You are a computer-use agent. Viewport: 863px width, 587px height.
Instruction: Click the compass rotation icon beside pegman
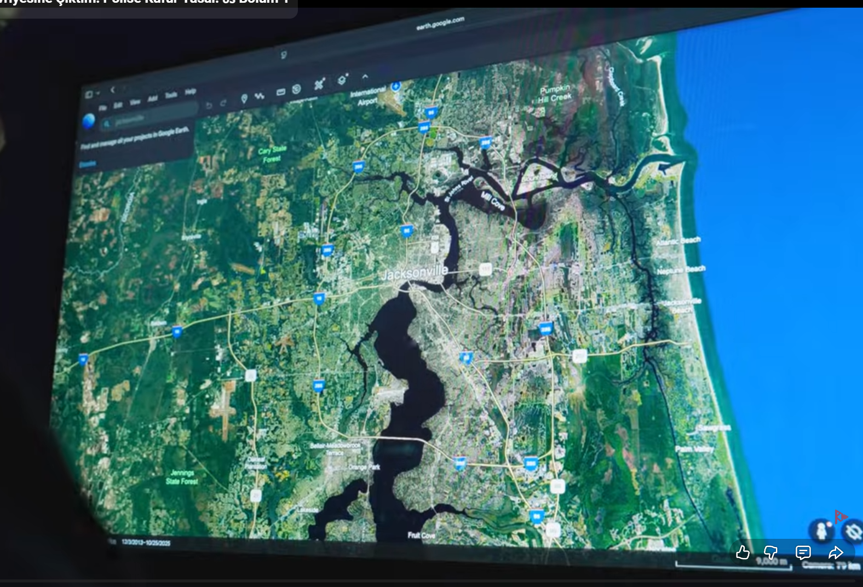pyautogui.click(x=853, y=531)
